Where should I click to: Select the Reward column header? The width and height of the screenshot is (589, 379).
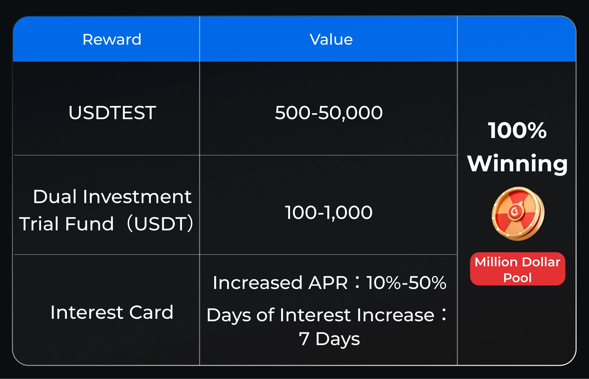click(x=112, y=39)
